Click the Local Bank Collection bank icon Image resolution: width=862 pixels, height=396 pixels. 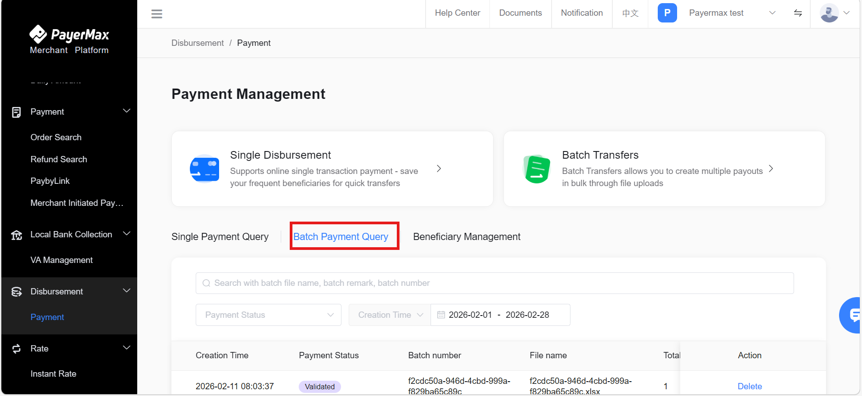click(17, 235)
